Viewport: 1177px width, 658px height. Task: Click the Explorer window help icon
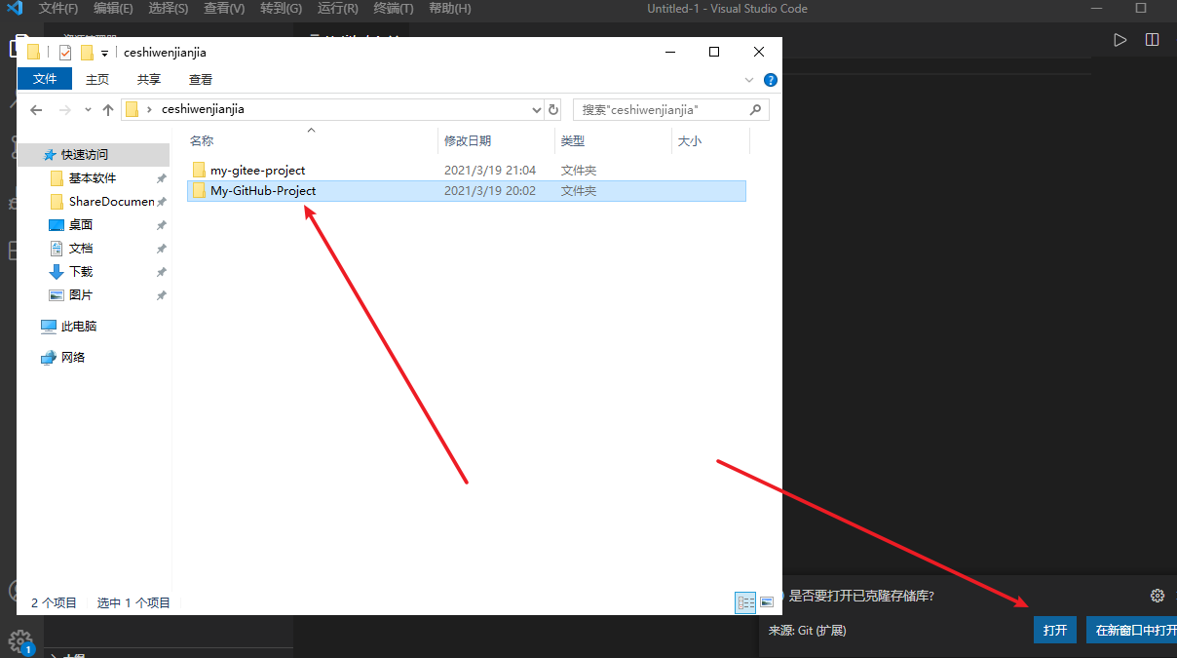770,80
